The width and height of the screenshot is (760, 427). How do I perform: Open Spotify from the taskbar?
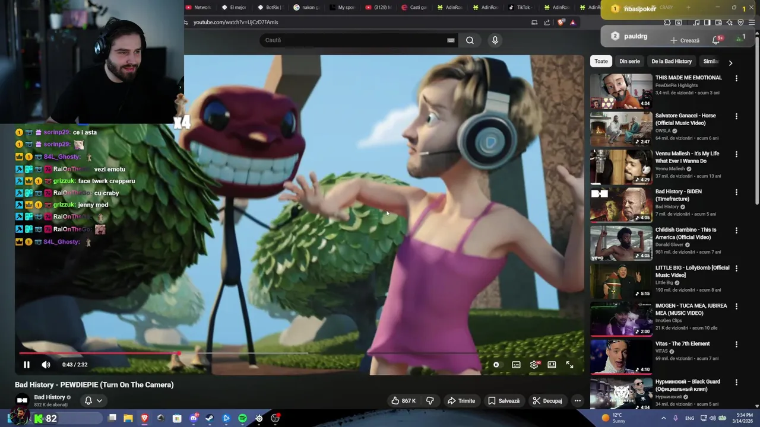(x=242, y=418)
